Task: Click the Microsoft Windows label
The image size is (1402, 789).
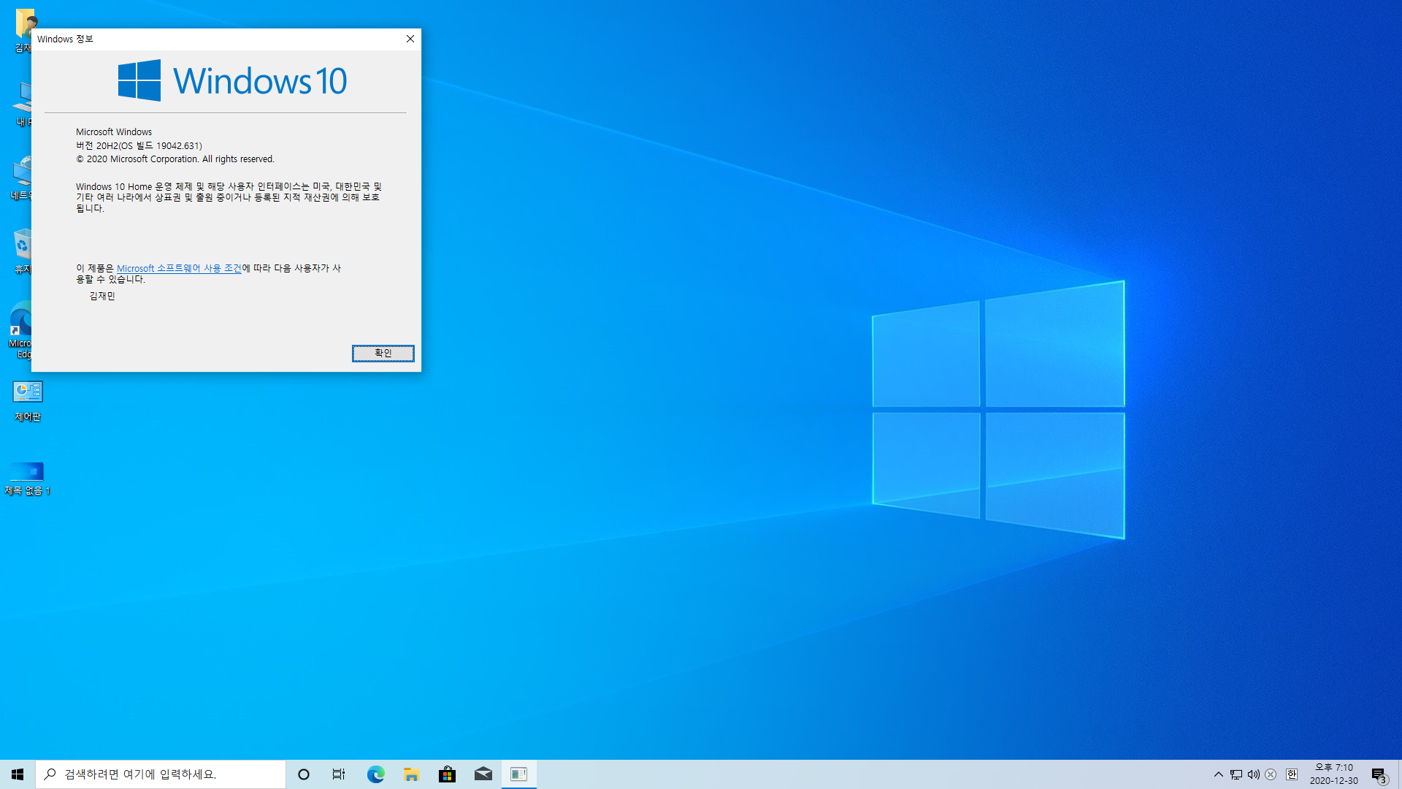Action: pyautogui.click(x=114, y=132)
